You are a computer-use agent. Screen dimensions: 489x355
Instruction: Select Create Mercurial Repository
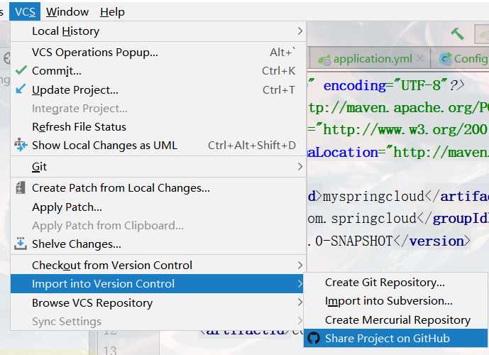tap(397, 320)
